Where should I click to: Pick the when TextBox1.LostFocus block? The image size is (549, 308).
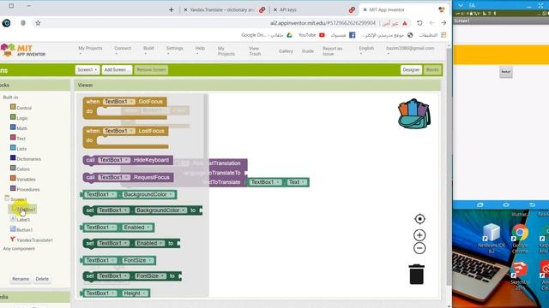(125, 137)
